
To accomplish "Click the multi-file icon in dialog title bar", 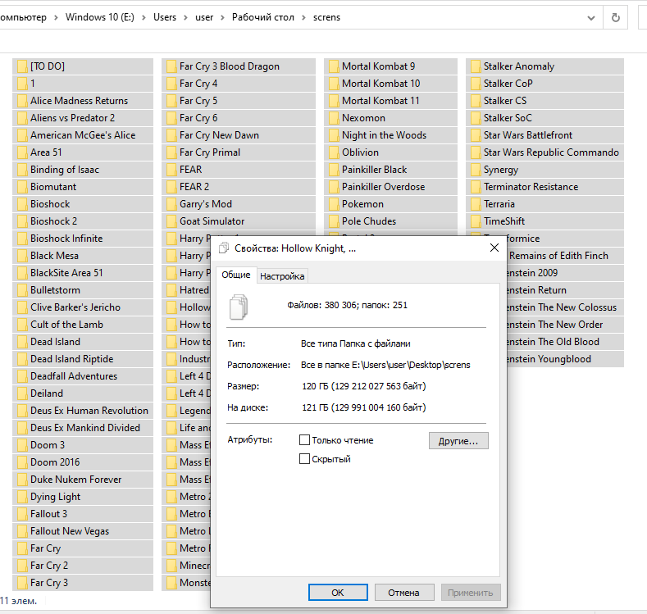I will point(224,248).
